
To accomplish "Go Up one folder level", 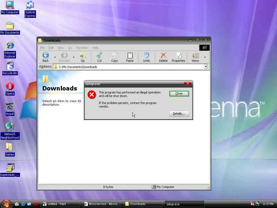I will 83,57.
